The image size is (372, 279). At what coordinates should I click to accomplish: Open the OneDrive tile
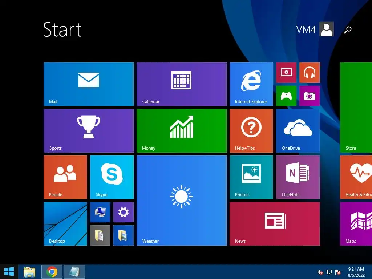tap(298, 131)
